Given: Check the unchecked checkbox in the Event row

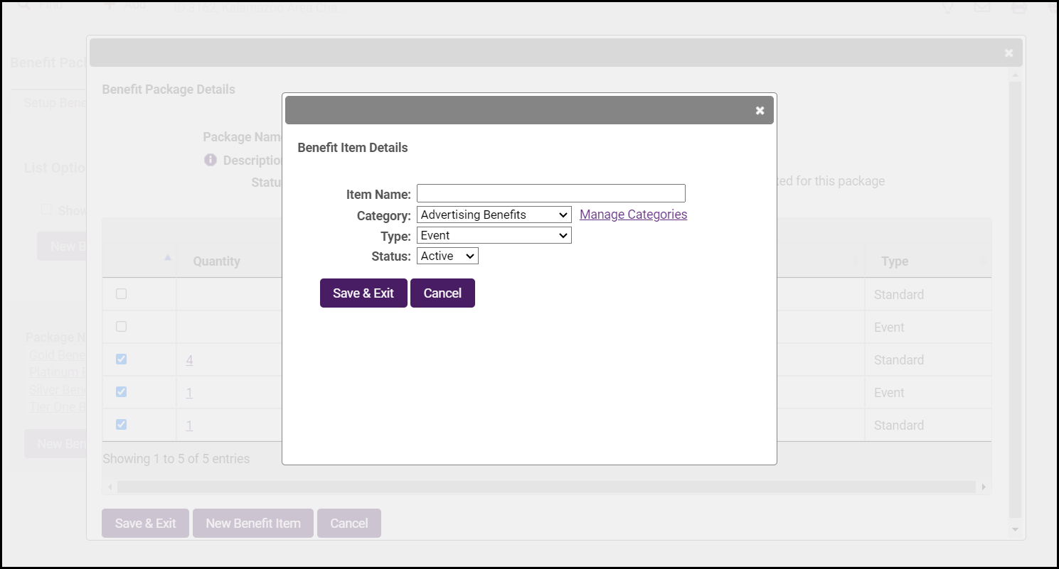Looking at the screenshot, I should 121,327.
